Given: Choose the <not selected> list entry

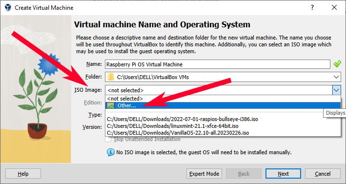Looking at the screenshot, I should (223, 99).
